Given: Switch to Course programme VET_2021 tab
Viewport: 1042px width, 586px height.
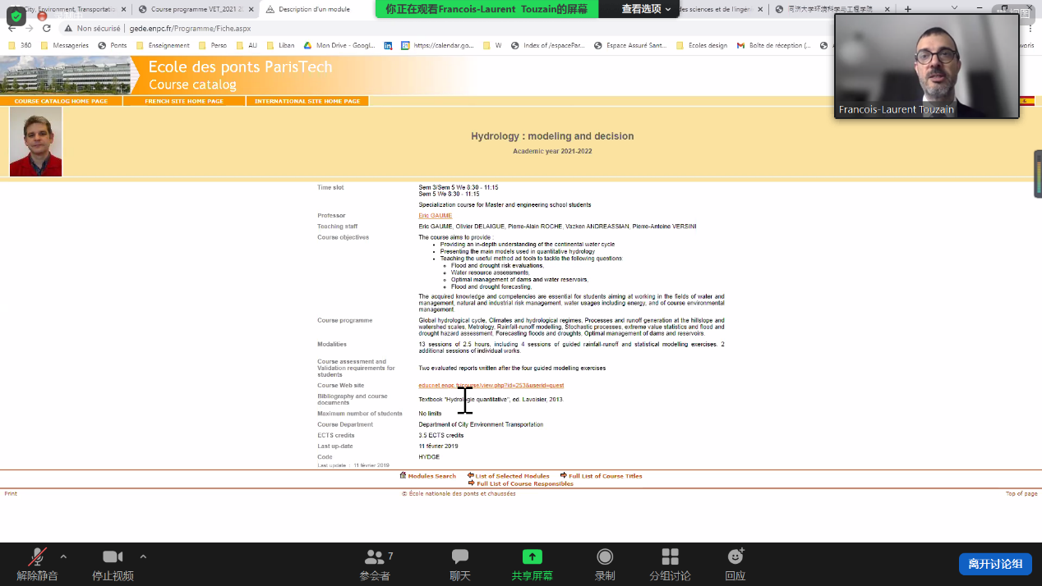Looking at the screenshot, I should tap(196, 9).
